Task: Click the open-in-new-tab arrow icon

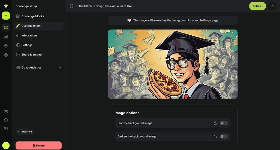Action: coord(272,6)
